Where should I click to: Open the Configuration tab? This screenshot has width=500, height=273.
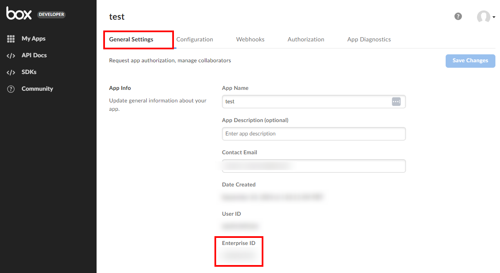tap(195, 40)
